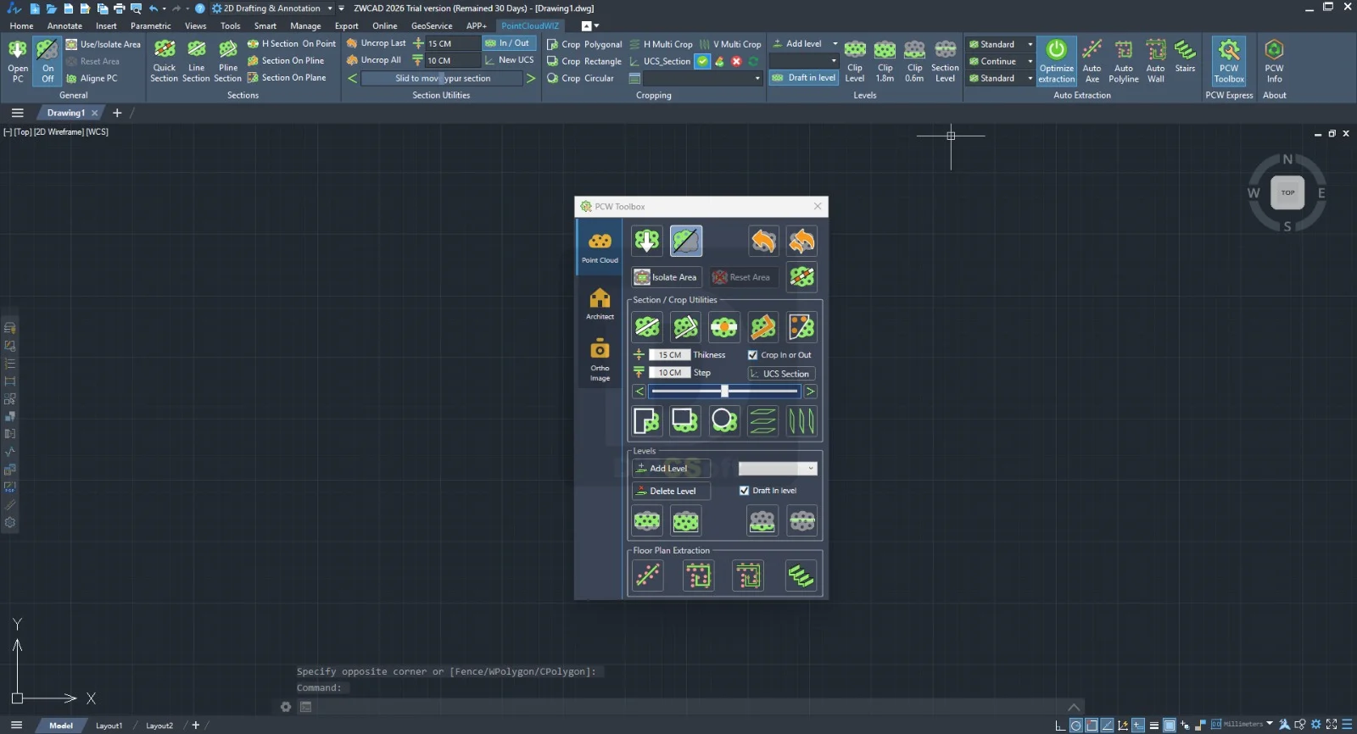This screenshot has height=734, width=1357.
Task: Click the orange section-plane icon in Section / Crop Utilities
Action: click(x=763, y=327)
